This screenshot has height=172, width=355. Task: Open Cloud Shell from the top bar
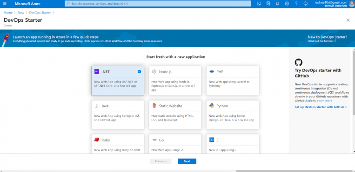pos(259,4)
